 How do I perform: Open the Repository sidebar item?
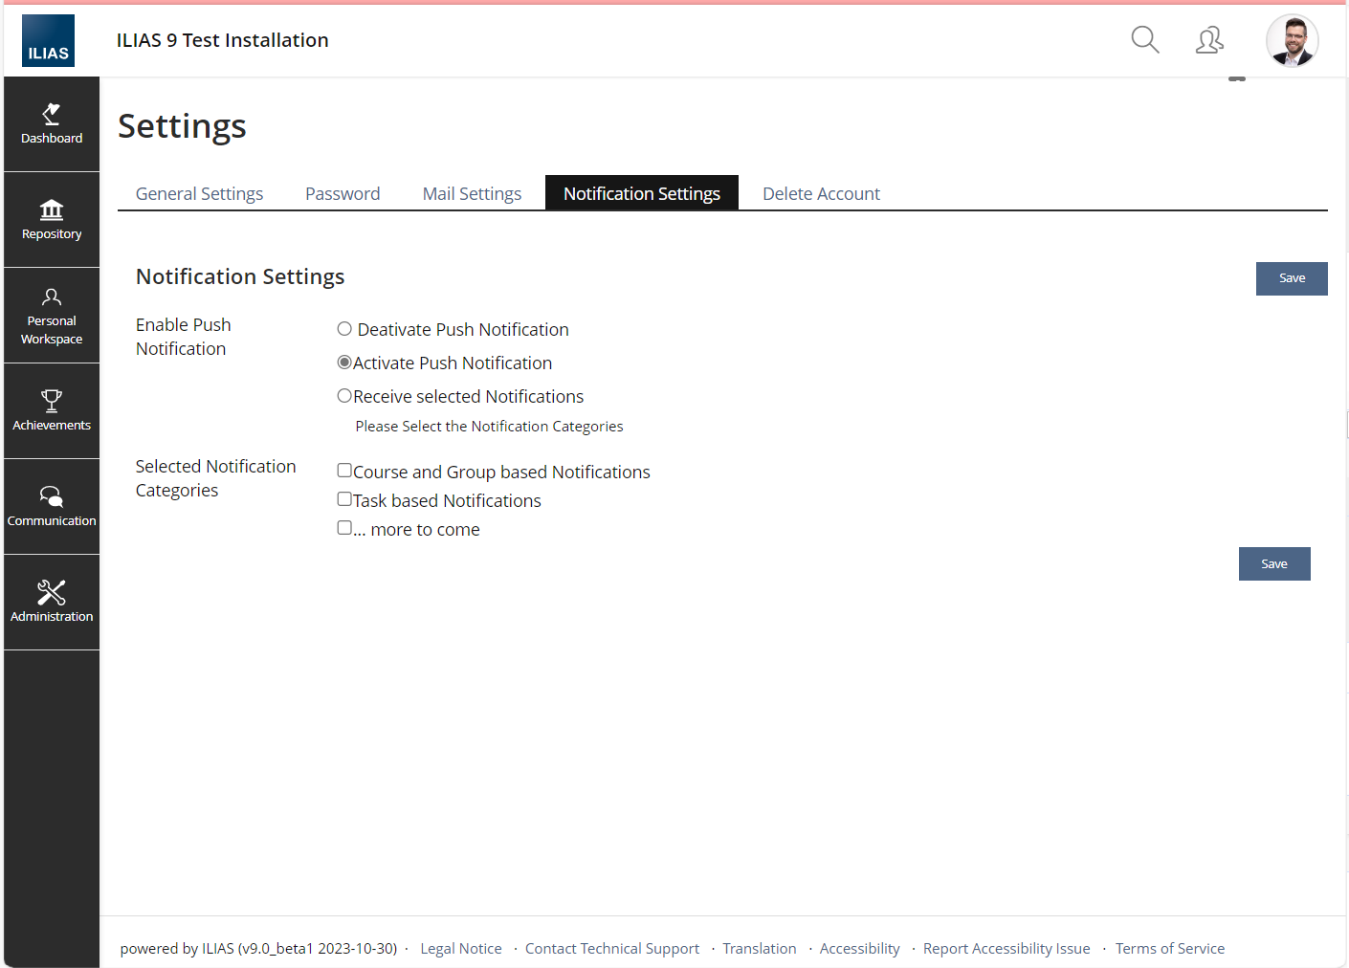point(52,220)
